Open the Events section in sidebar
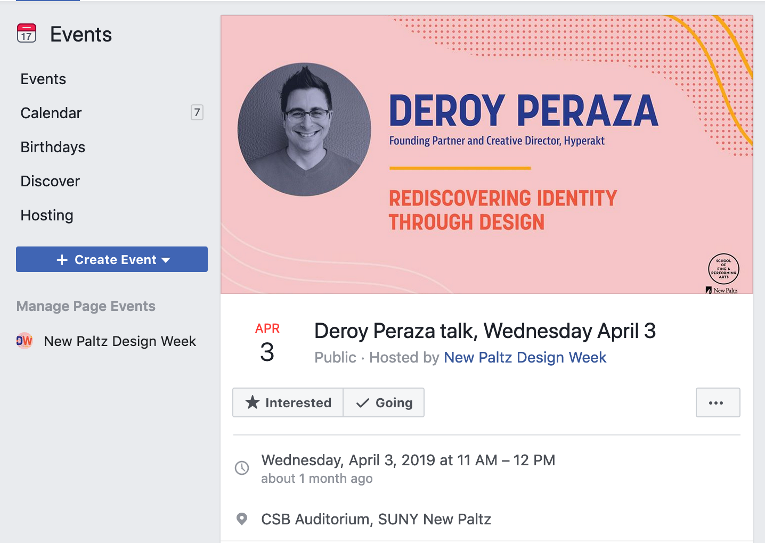This screenshot has width=765, height=543. [43, 79]
